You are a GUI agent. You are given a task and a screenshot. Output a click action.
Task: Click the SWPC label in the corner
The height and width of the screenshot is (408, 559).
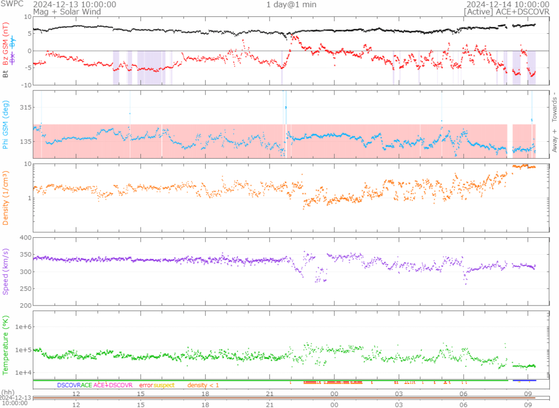pos(11,4)
